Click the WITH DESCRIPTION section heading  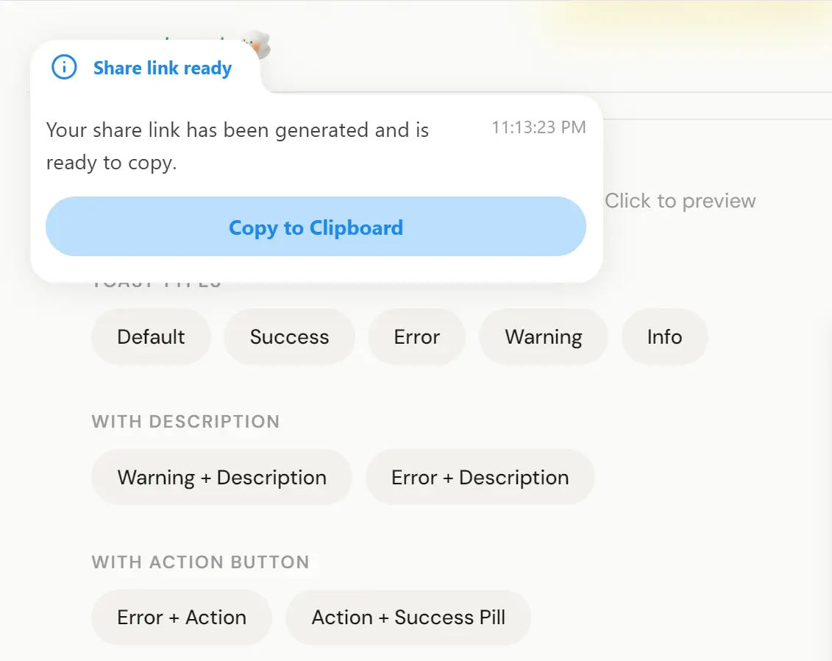(185, 422)
